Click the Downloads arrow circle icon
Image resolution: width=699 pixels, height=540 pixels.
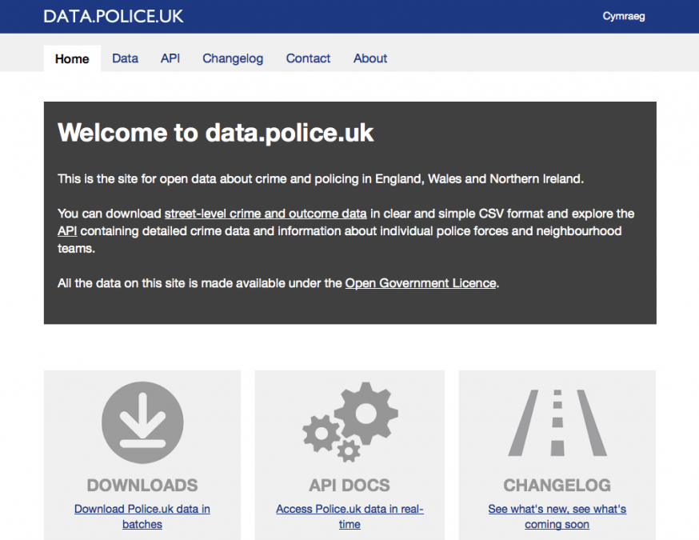142,422
